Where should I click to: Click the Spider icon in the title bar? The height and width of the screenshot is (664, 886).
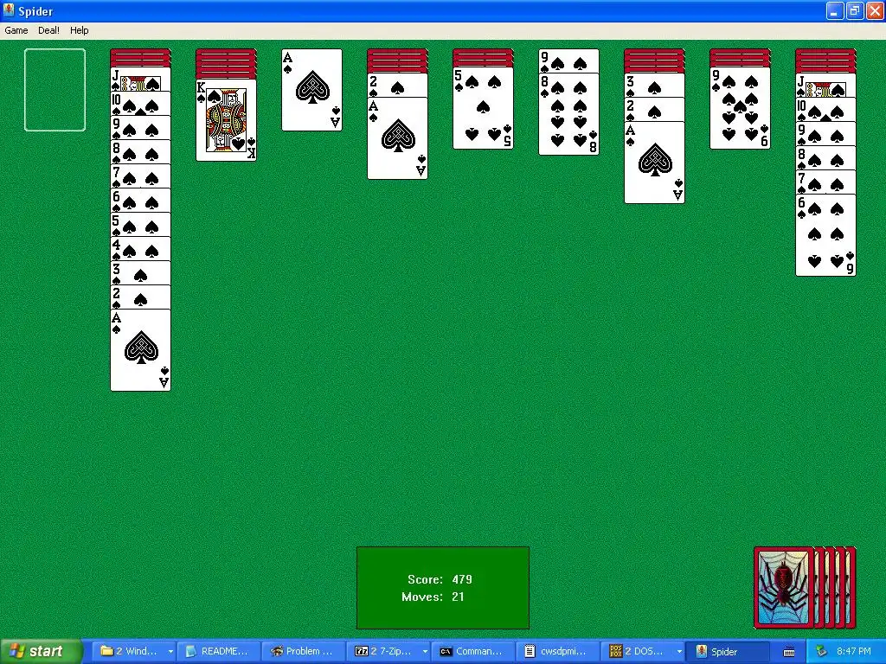coord(9,10)
